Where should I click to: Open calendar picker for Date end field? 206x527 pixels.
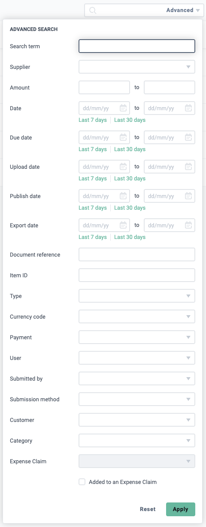click(x=188, y=108)
